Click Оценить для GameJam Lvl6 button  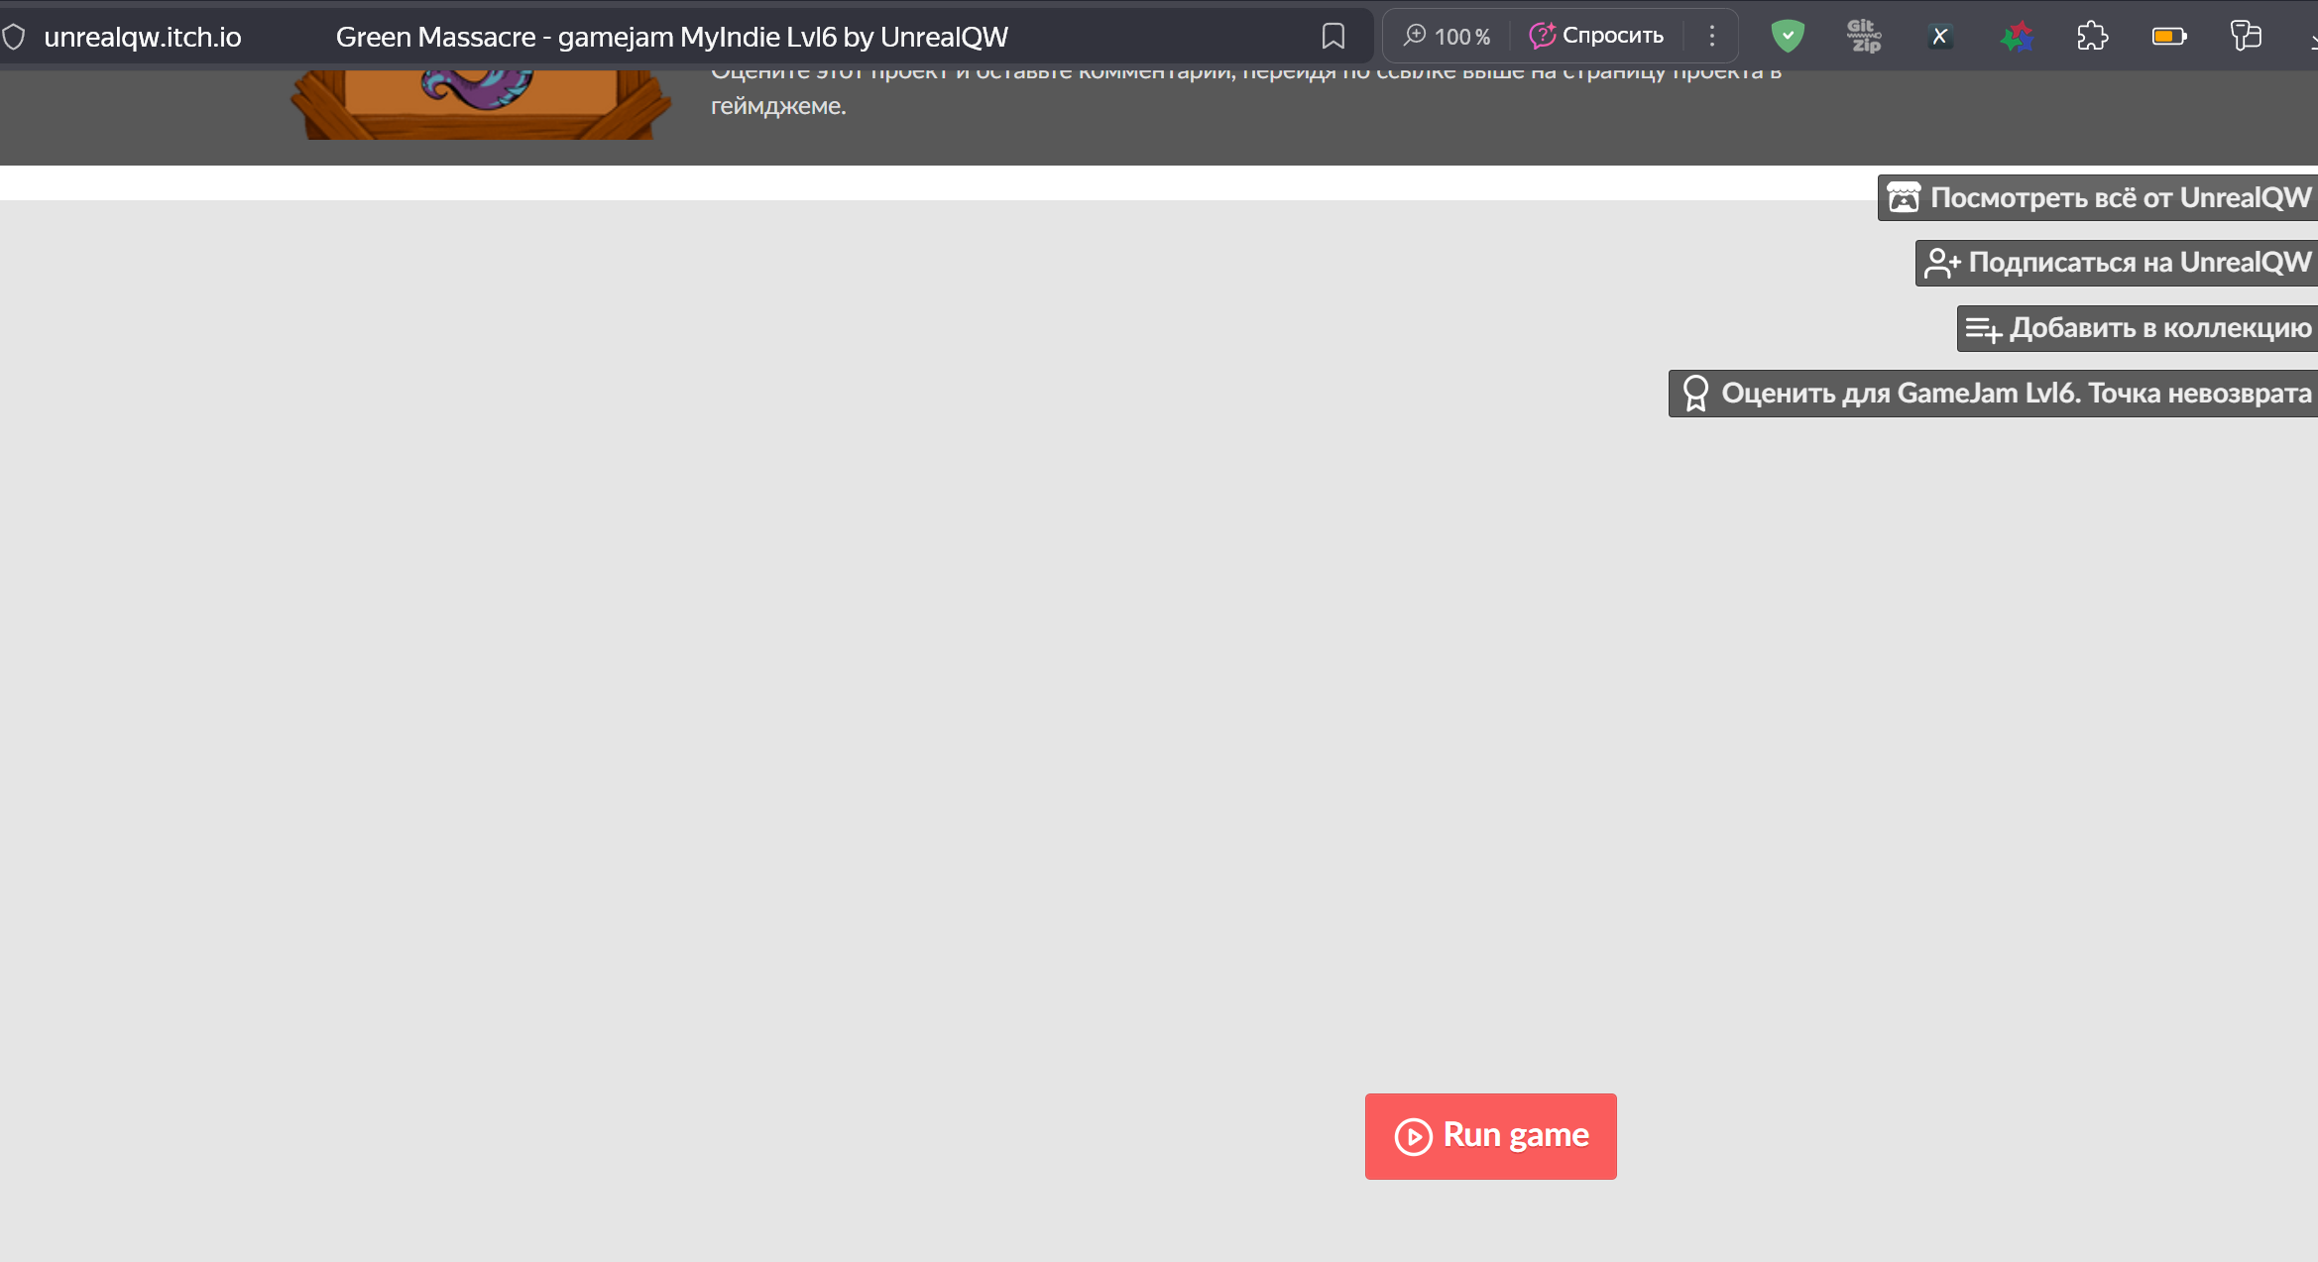(x=1993, y=394)
